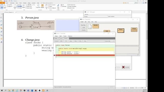Rotate the page right
Image resolution: width=164 pixels, height=92 pixels.
[x=29, y=8]
